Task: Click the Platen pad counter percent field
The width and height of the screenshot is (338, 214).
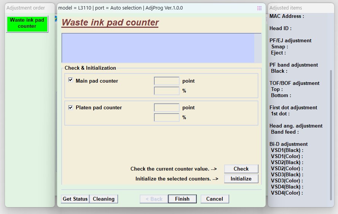Action: [x=167, y=118]
